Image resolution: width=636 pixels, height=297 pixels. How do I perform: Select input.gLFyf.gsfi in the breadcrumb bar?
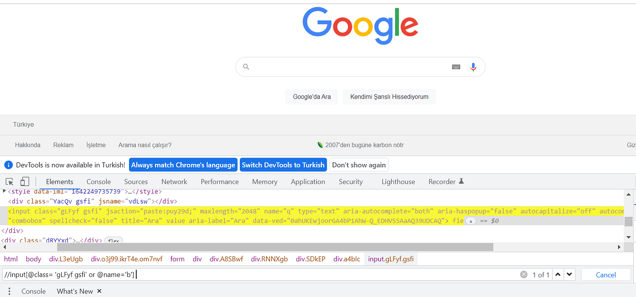[390, 259]
